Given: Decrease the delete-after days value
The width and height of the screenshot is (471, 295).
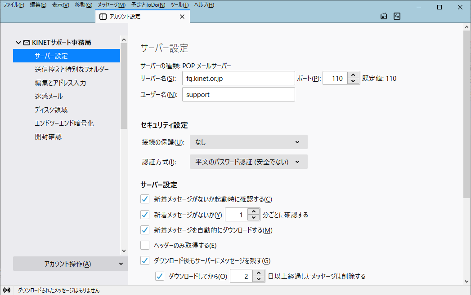Looking at the screenshot, I should click(259, 279).
